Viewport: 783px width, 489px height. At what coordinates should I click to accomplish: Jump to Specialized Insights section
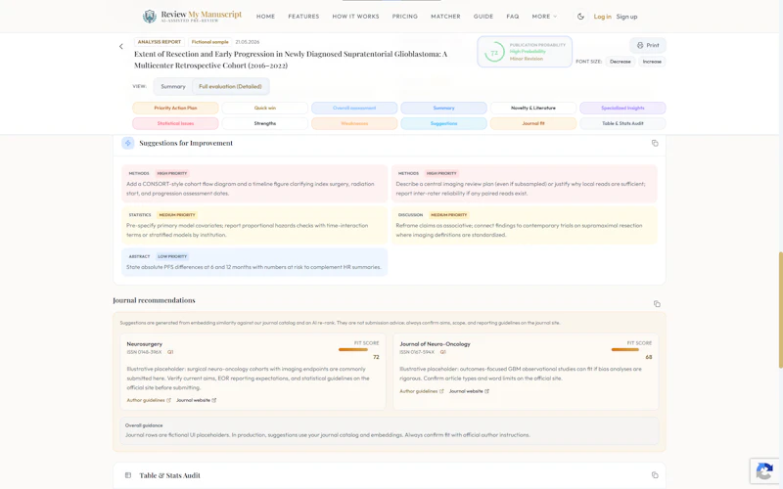point(622,108)
